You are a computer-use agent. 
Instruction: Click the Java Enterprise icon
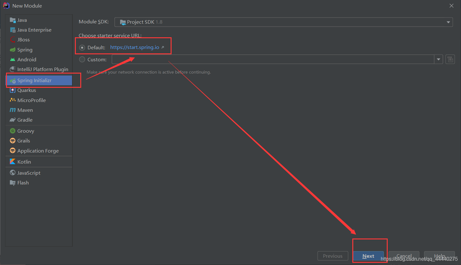[13, 30]
